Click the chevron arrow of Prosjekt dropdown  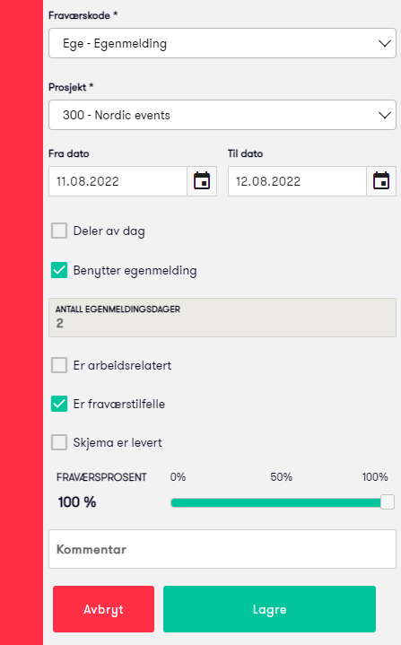pos(385,115)
